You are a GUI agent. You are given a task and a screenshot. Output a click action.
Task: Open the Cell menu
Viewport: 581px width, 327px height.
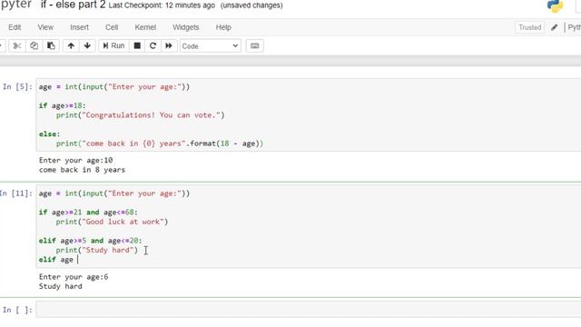point(112,27)
